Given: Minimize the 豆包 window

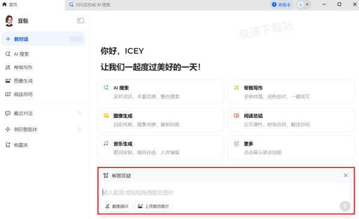Looking at the screenshot, I should 324,4.
